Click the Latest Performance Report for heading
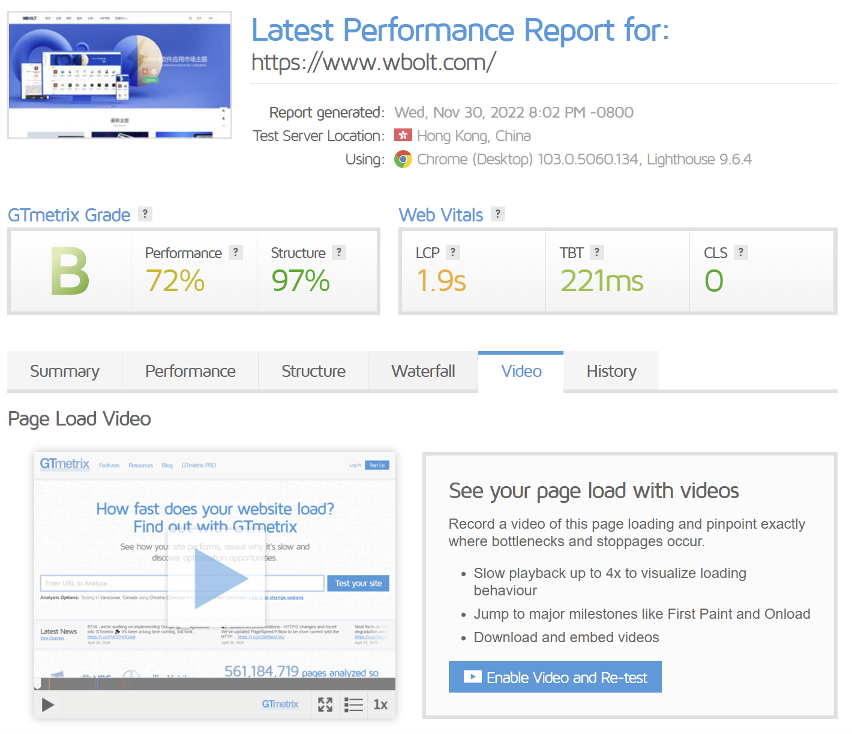Screen dimensions: 852x734 click(460, 30)
